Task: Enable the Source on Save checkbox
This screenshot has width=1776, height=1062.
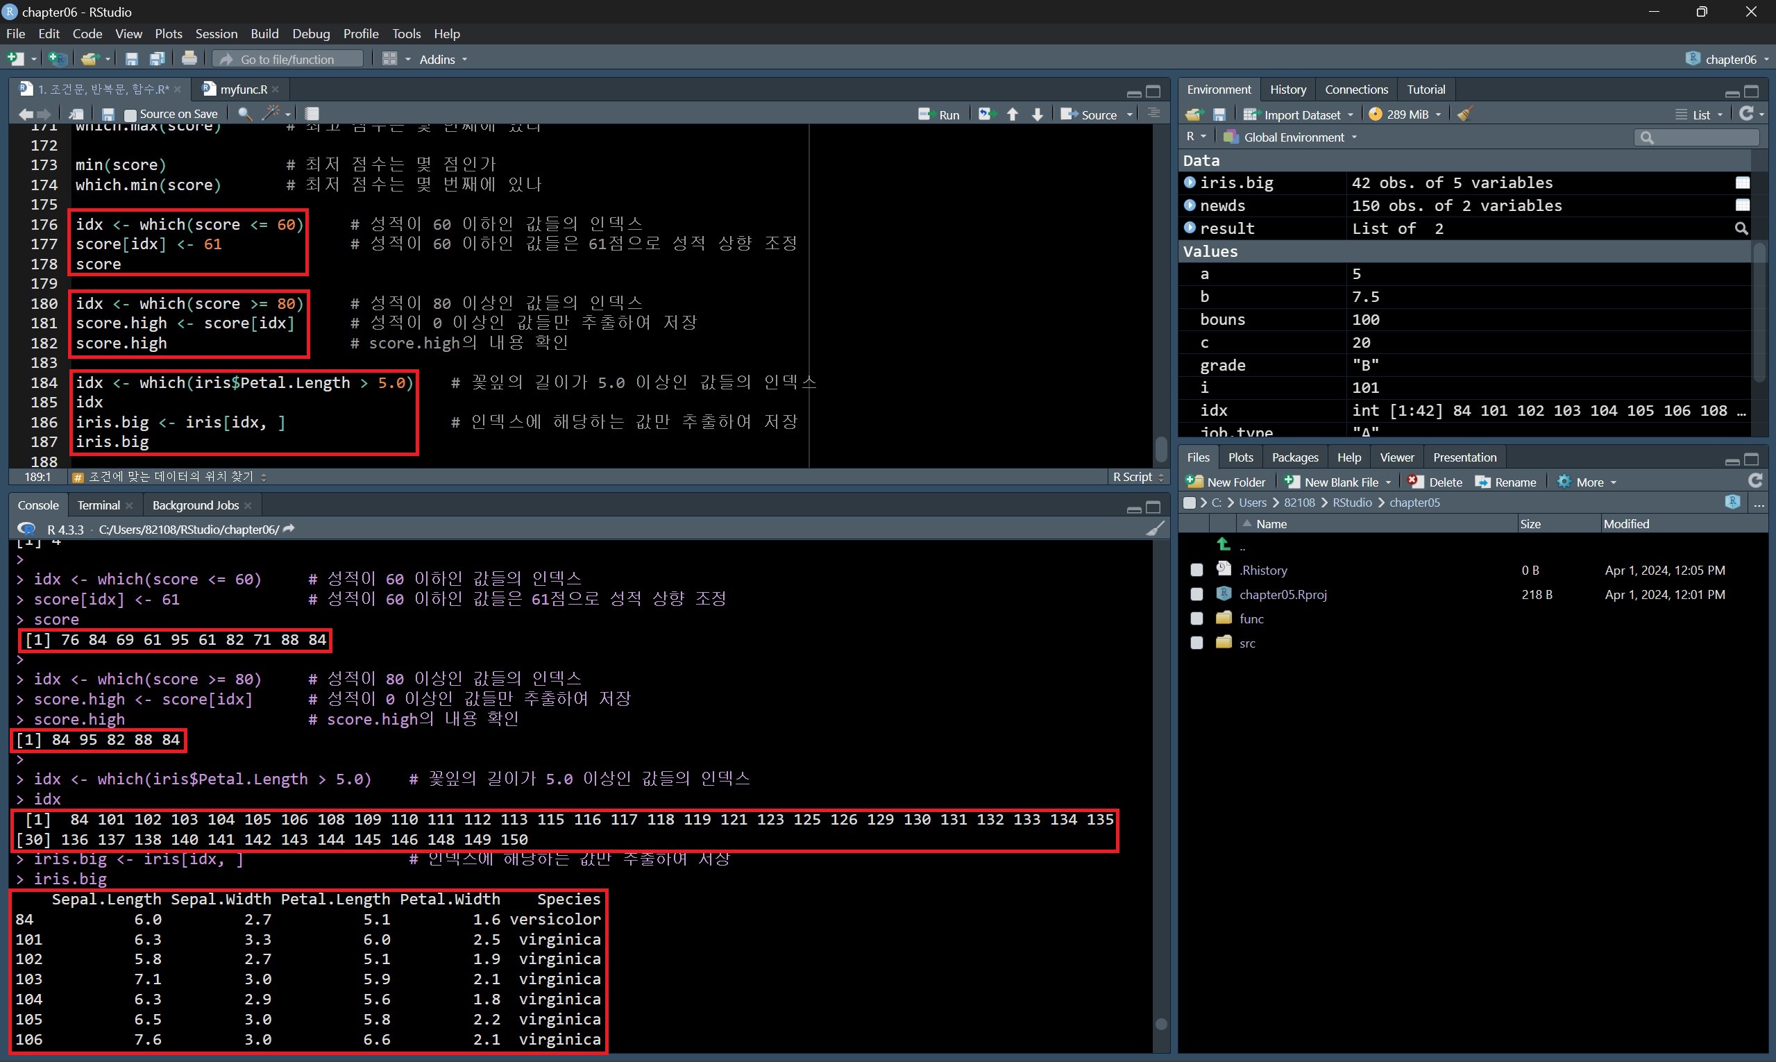Action: [x=130, y=115]
